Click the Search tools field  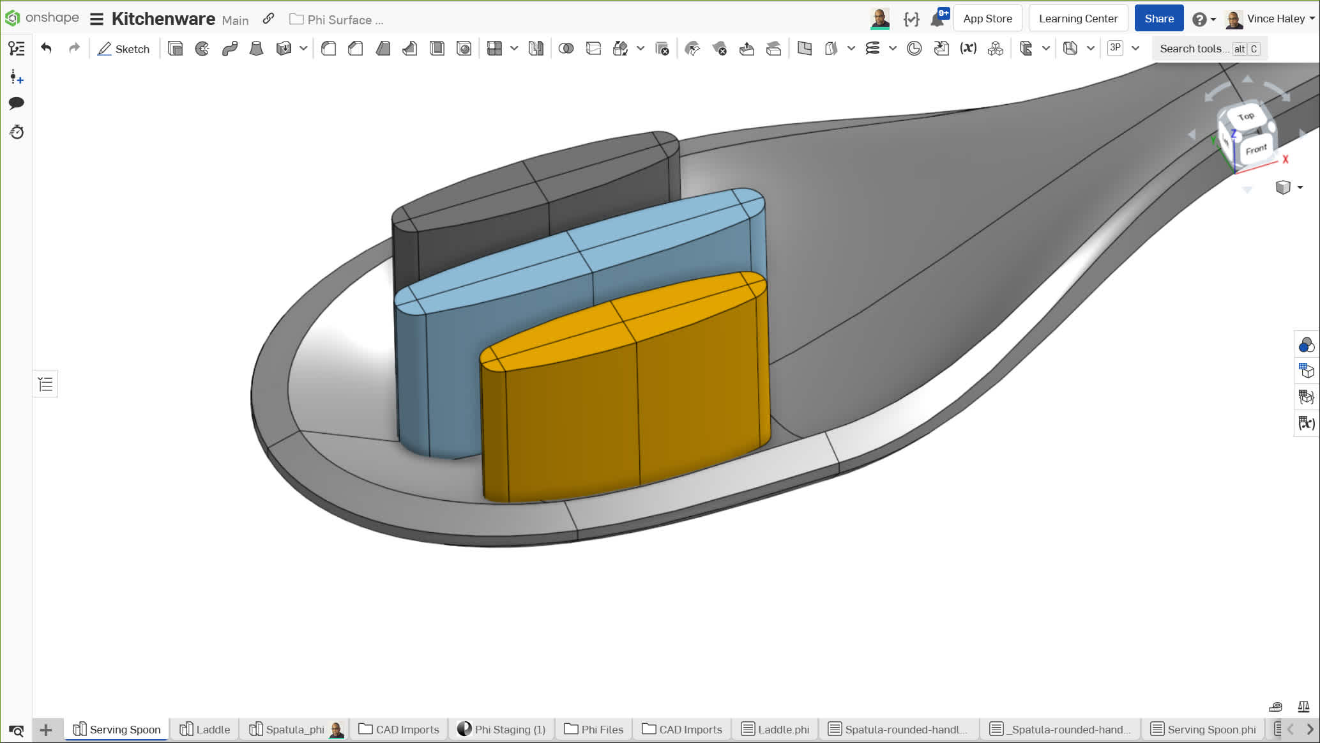click(x=1193, y=49)
